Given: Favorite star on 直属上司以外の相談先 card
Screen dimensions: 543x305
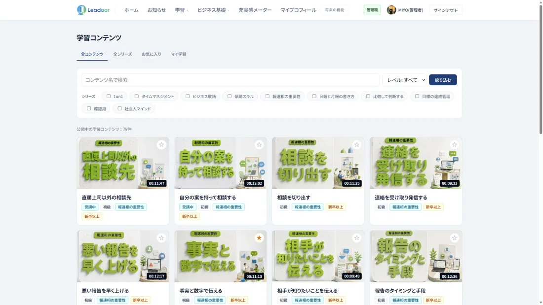Looking at the screenshot, I should (x=161, y=145).
